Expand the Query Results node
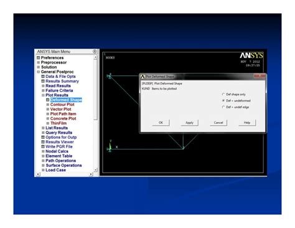The width and height of the screenshot is (295, 228). click(x=43, y=133)
